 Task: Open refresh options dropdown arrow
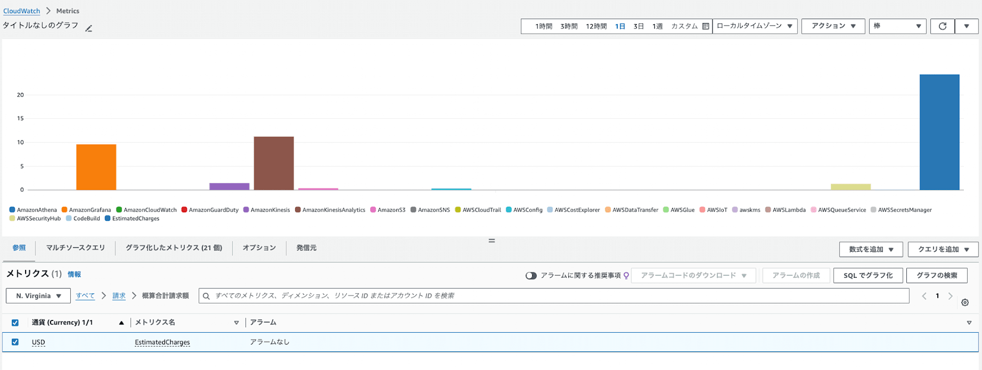(966, 26)
